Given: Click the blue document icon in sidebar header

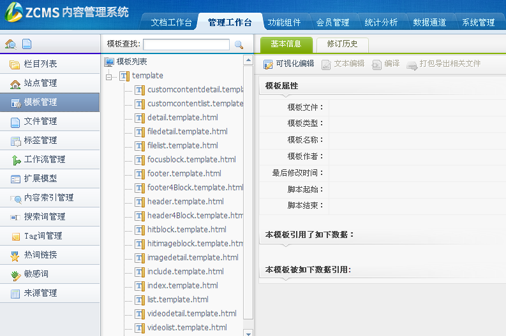Looking at the screenshot, I should (x=27, y=45).
